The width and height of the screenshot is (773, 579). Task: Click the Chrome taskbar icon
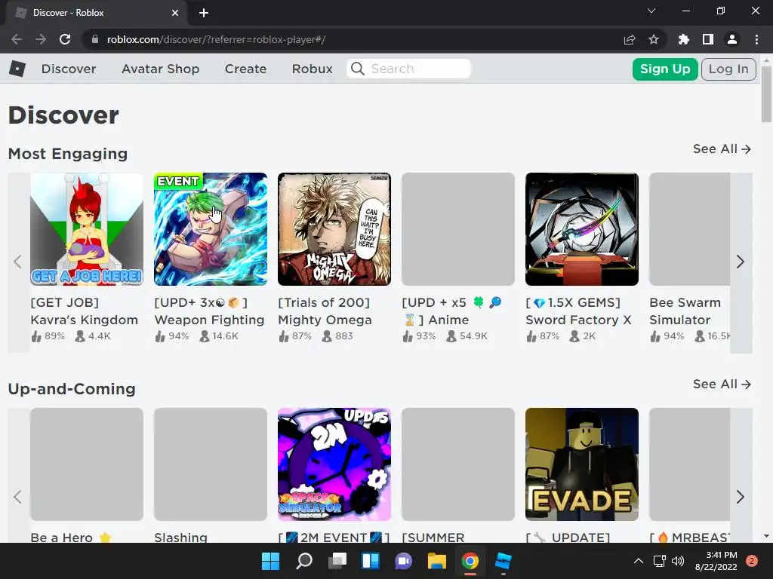[x=470, y=561]
